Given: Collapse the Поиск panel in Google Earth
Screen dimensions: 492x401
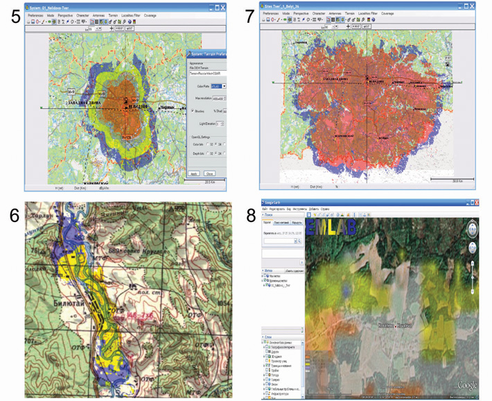Looking at the screenshot, I should 263,214.
